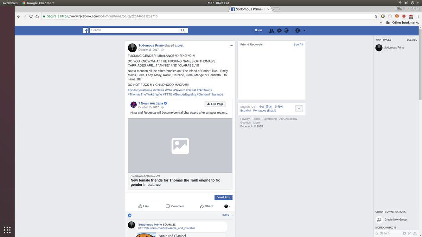This screenshot has height=237, width=422.
Task: Click the Like Page button for 7 News
Action: point(215,104)
